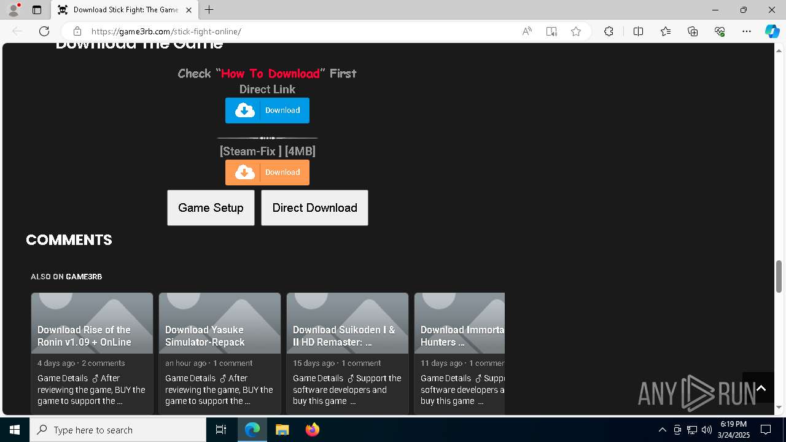Open Browser Essentials icon
Viewport: 786px width, 442px height.
pos(720,31)
